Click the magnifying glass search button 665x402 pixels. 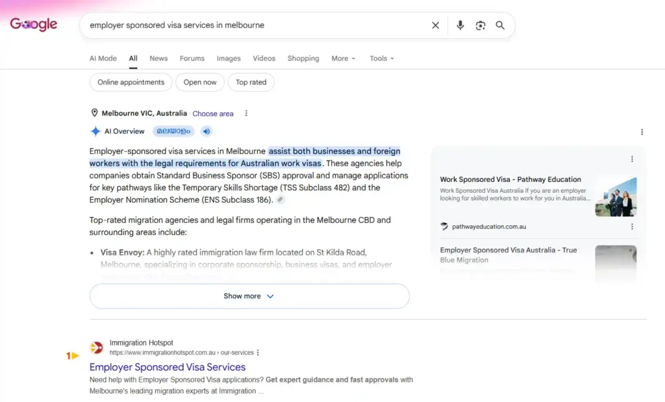tap(500, 25)
